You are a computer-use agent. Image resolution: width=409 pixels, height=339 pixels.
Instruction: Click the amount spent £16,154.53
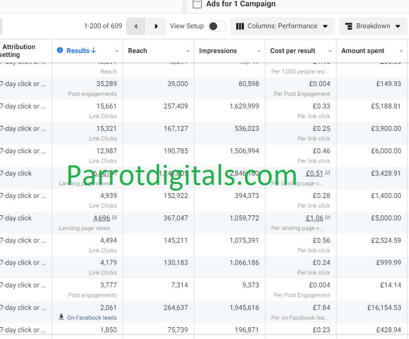(x=384, y=308)
